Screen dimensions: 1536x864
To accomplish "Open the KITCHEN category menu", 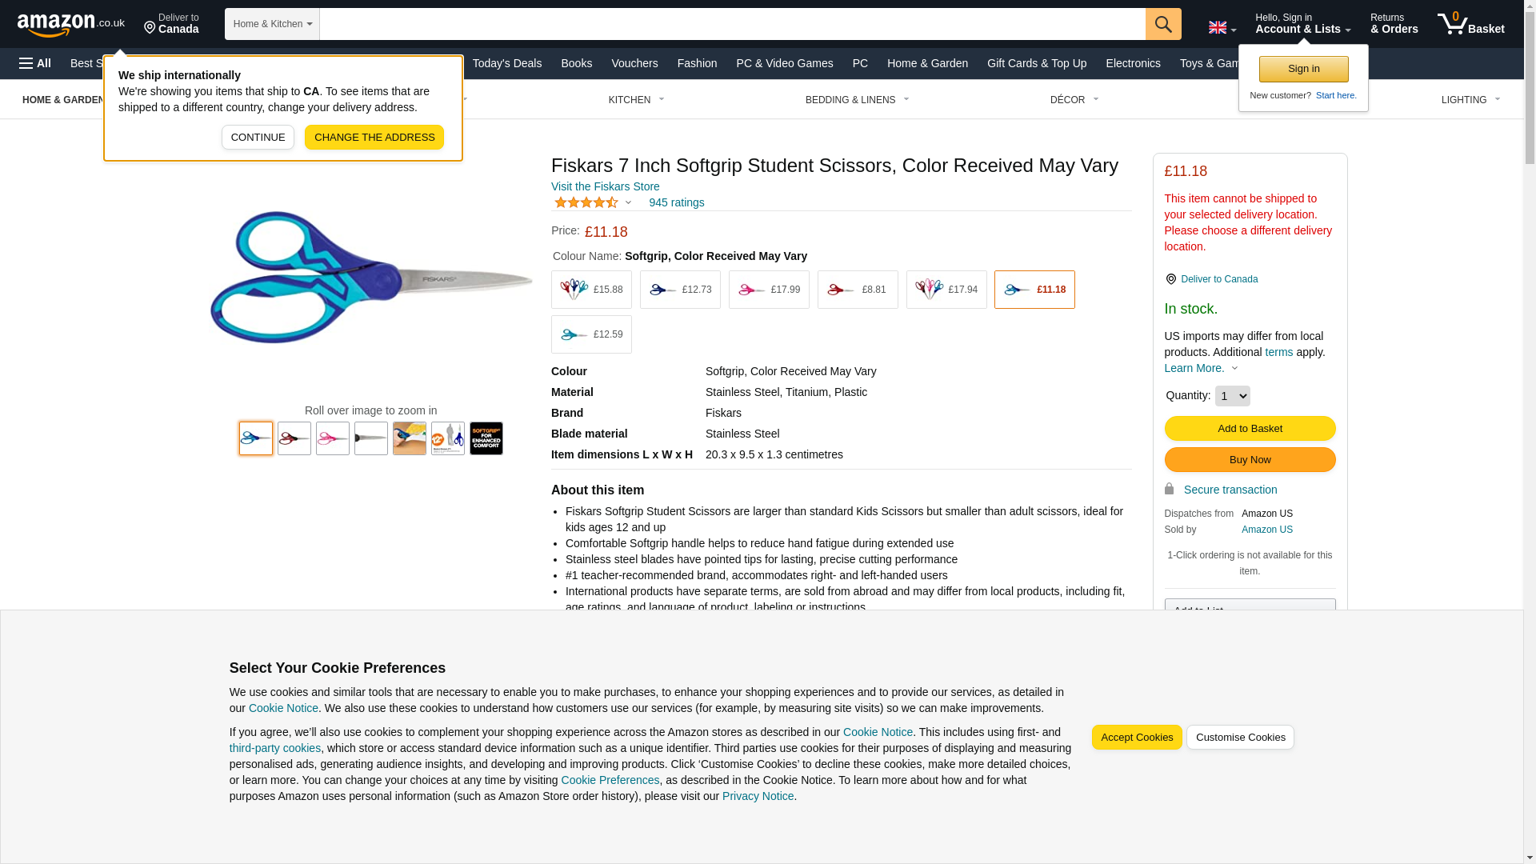I will coord(636,100).
